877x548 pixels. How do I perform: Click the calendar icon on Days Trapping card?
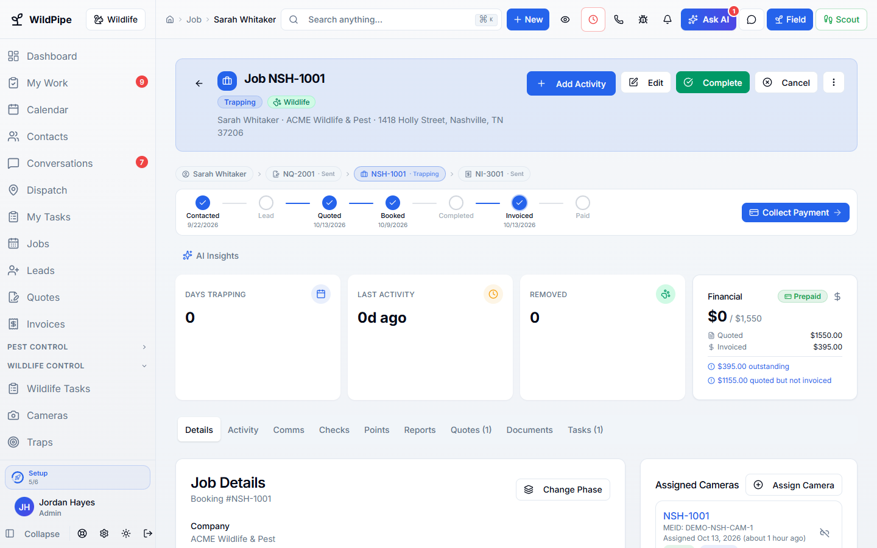click(x=321, y=294)
